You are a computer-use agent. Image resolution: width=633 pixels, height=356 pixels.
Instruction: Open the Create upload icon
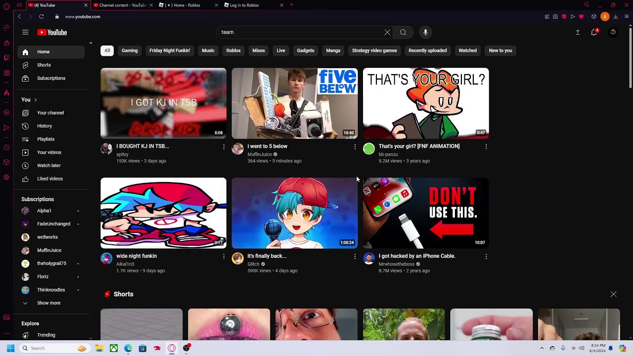click(578, 32)
